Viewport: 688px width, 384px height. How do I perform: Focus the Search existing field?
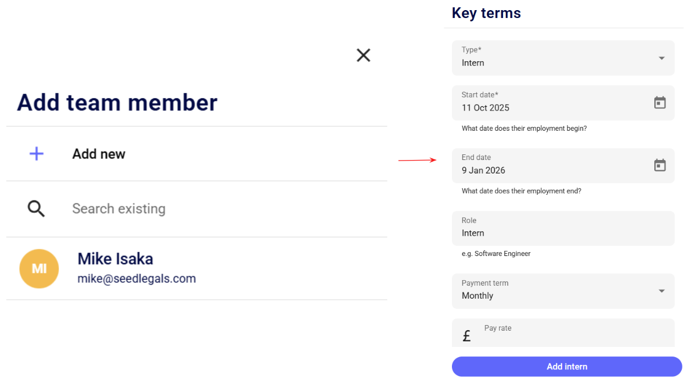click(169, 209)
